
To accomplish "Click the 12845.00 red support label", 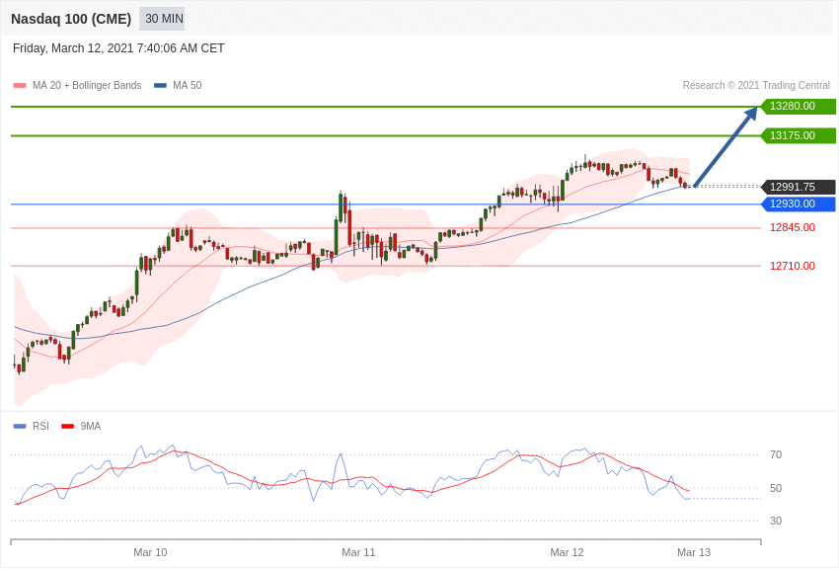I will point(793,228).
